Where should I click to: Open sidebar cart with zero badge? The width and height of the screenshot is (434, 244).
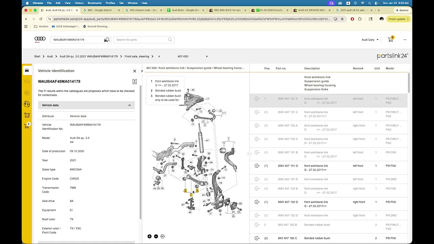[x=27, y=126]
